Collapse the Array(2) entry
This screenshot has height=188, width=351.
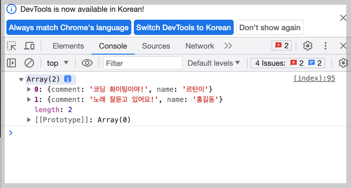click(x=21, y=79)
